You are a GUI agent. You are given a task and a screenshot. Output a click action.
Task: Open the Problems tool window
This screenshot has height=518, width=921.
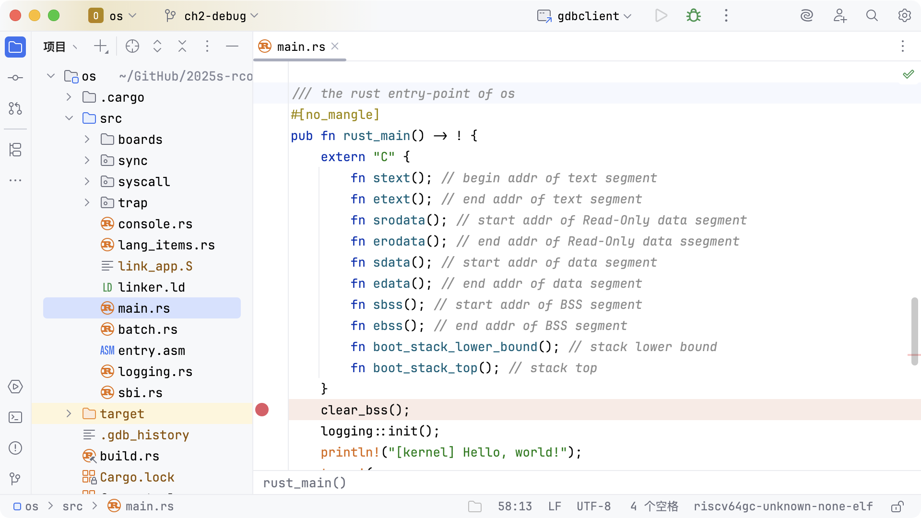pyautogui.click(x=15, y=448)
